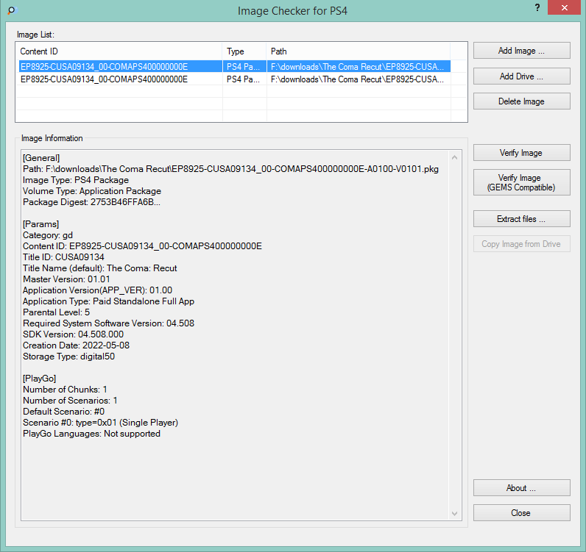Click the 'Package Digest: 2753B46FFA6B...' line
The width and height of the screenshot is (586, 552).
tap(91, 202)
